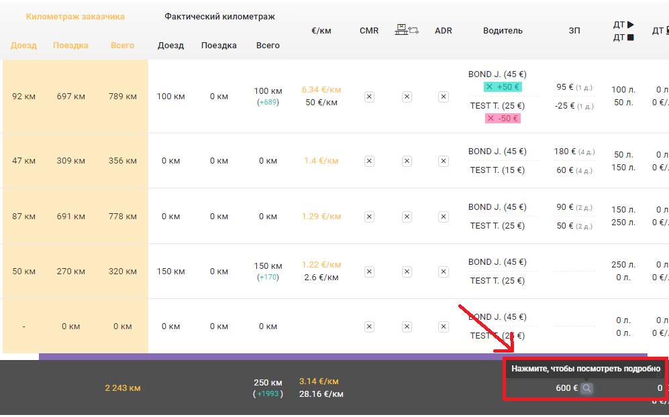This screenshot has height=417, width=669.
Task: Click the Фактический километраж header
Action: pos(219,17)
